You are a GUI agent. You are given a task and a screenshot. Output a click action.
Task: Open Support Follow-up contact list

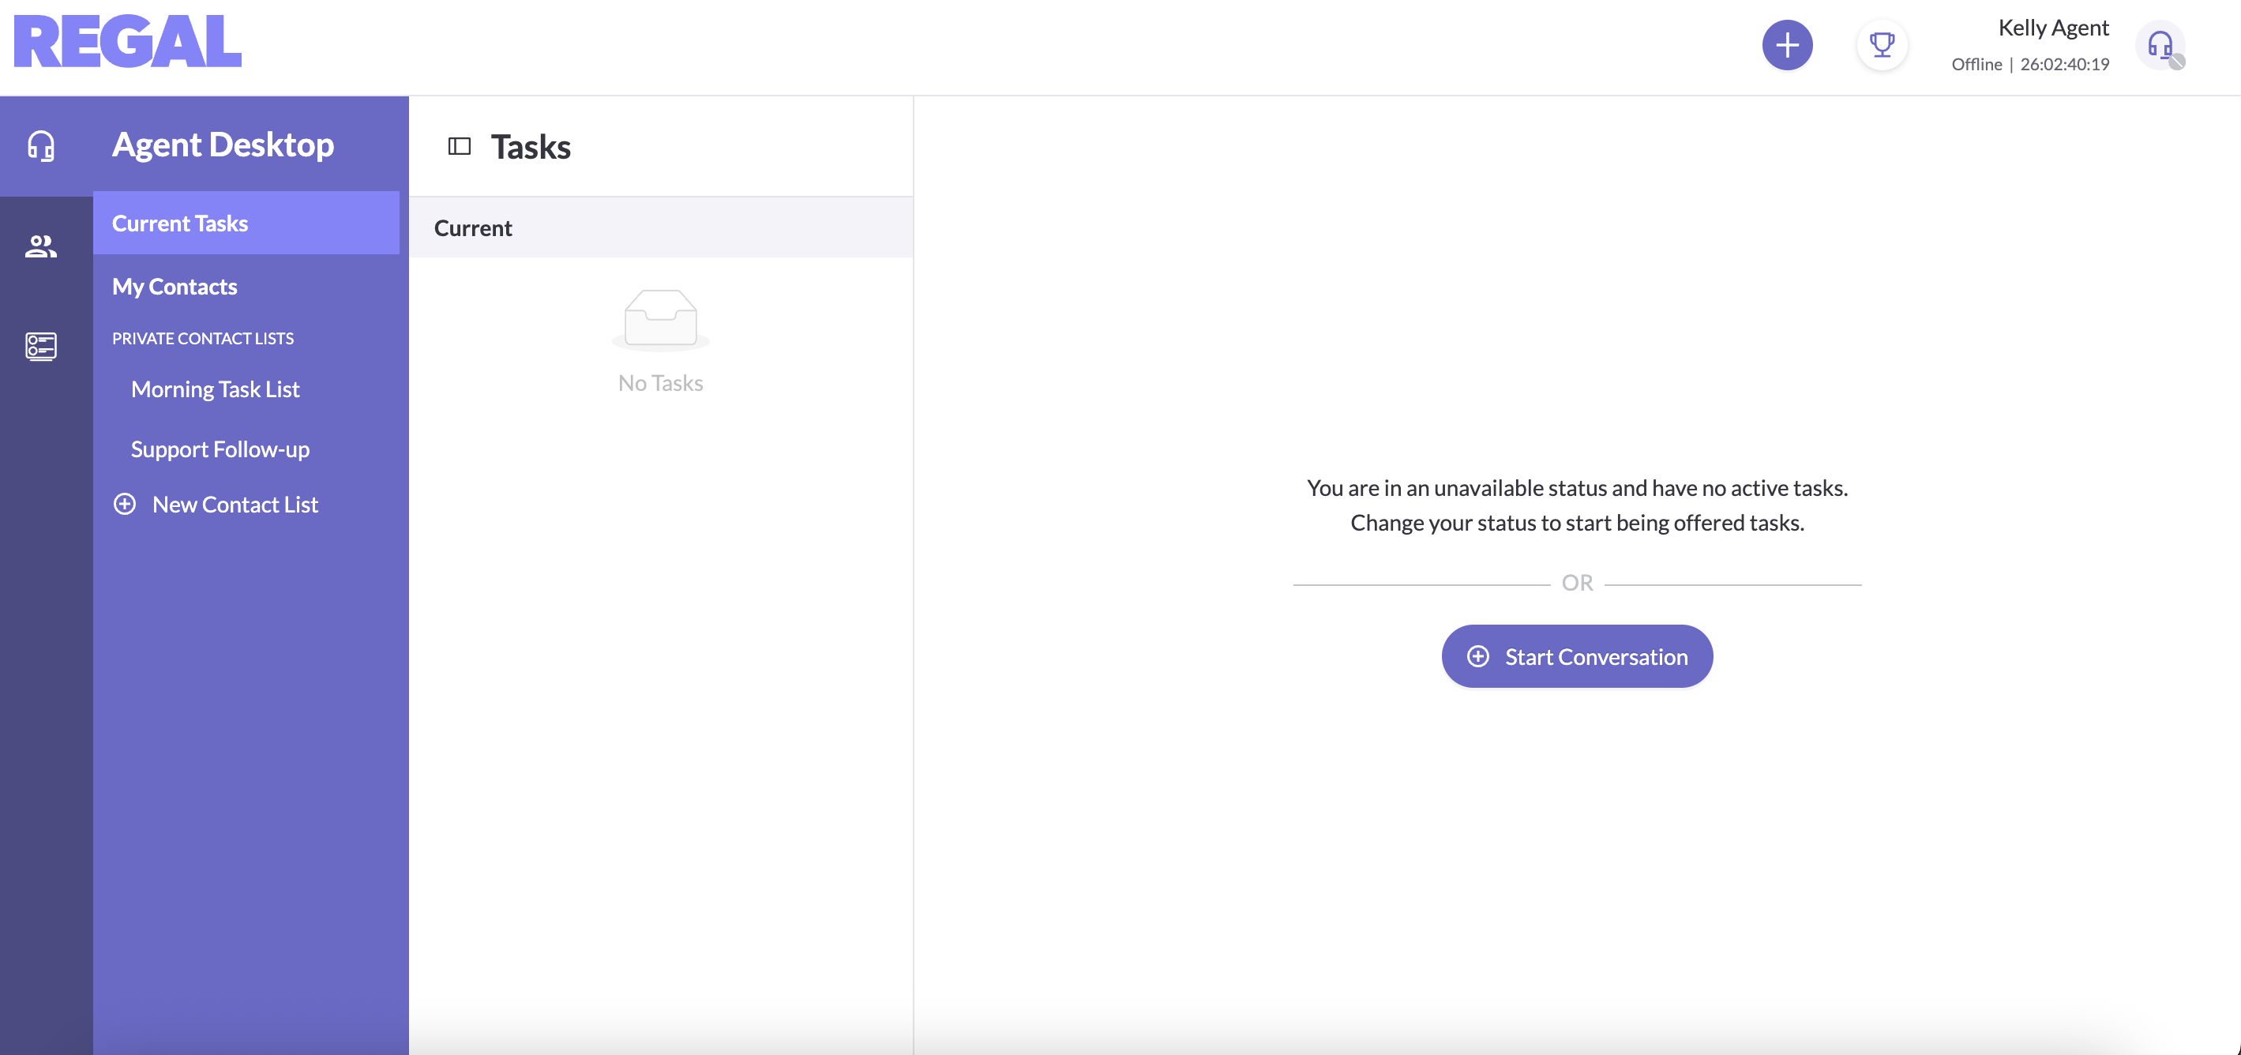[220, 449]
